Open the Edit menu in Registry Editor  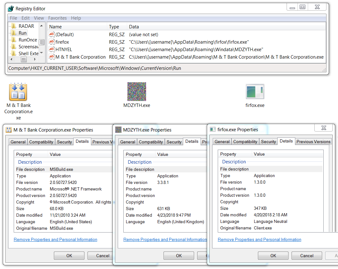click(x=26, y=18)
